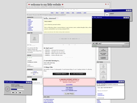137x103 pixels.
Task: Focus the internet explorer address field
Action: click(114, 84)
